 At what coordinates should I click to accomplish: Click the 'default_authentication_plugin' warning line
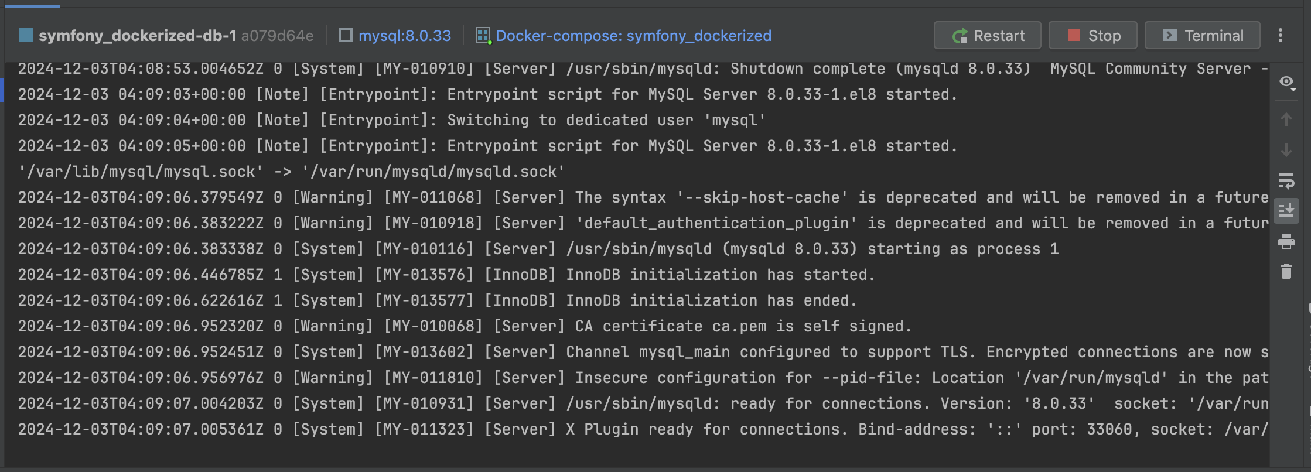643,223
